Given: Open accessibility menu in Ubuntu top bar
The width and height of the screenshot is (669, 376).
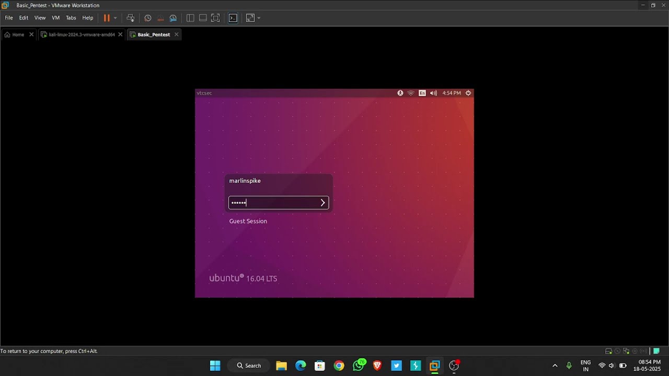Looking at the screenshot, I should (x=400, y=93).
